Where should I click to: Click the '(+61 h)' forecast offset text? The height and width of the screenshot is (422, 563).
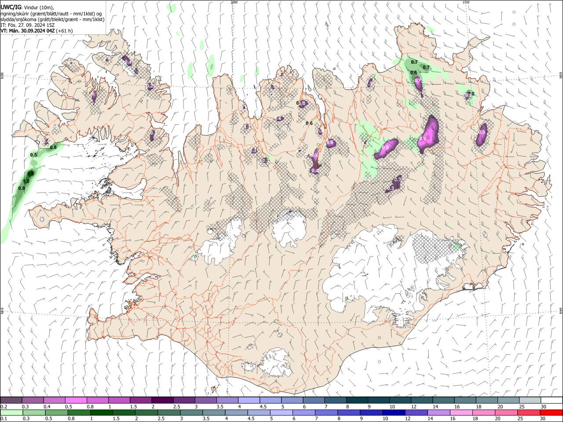coord(64,31)
